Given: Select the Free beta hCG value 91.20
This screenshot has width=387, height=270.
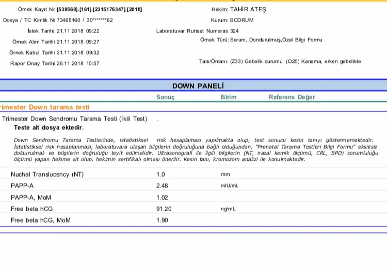Looking at the screenshot, I should click(164, 209).
